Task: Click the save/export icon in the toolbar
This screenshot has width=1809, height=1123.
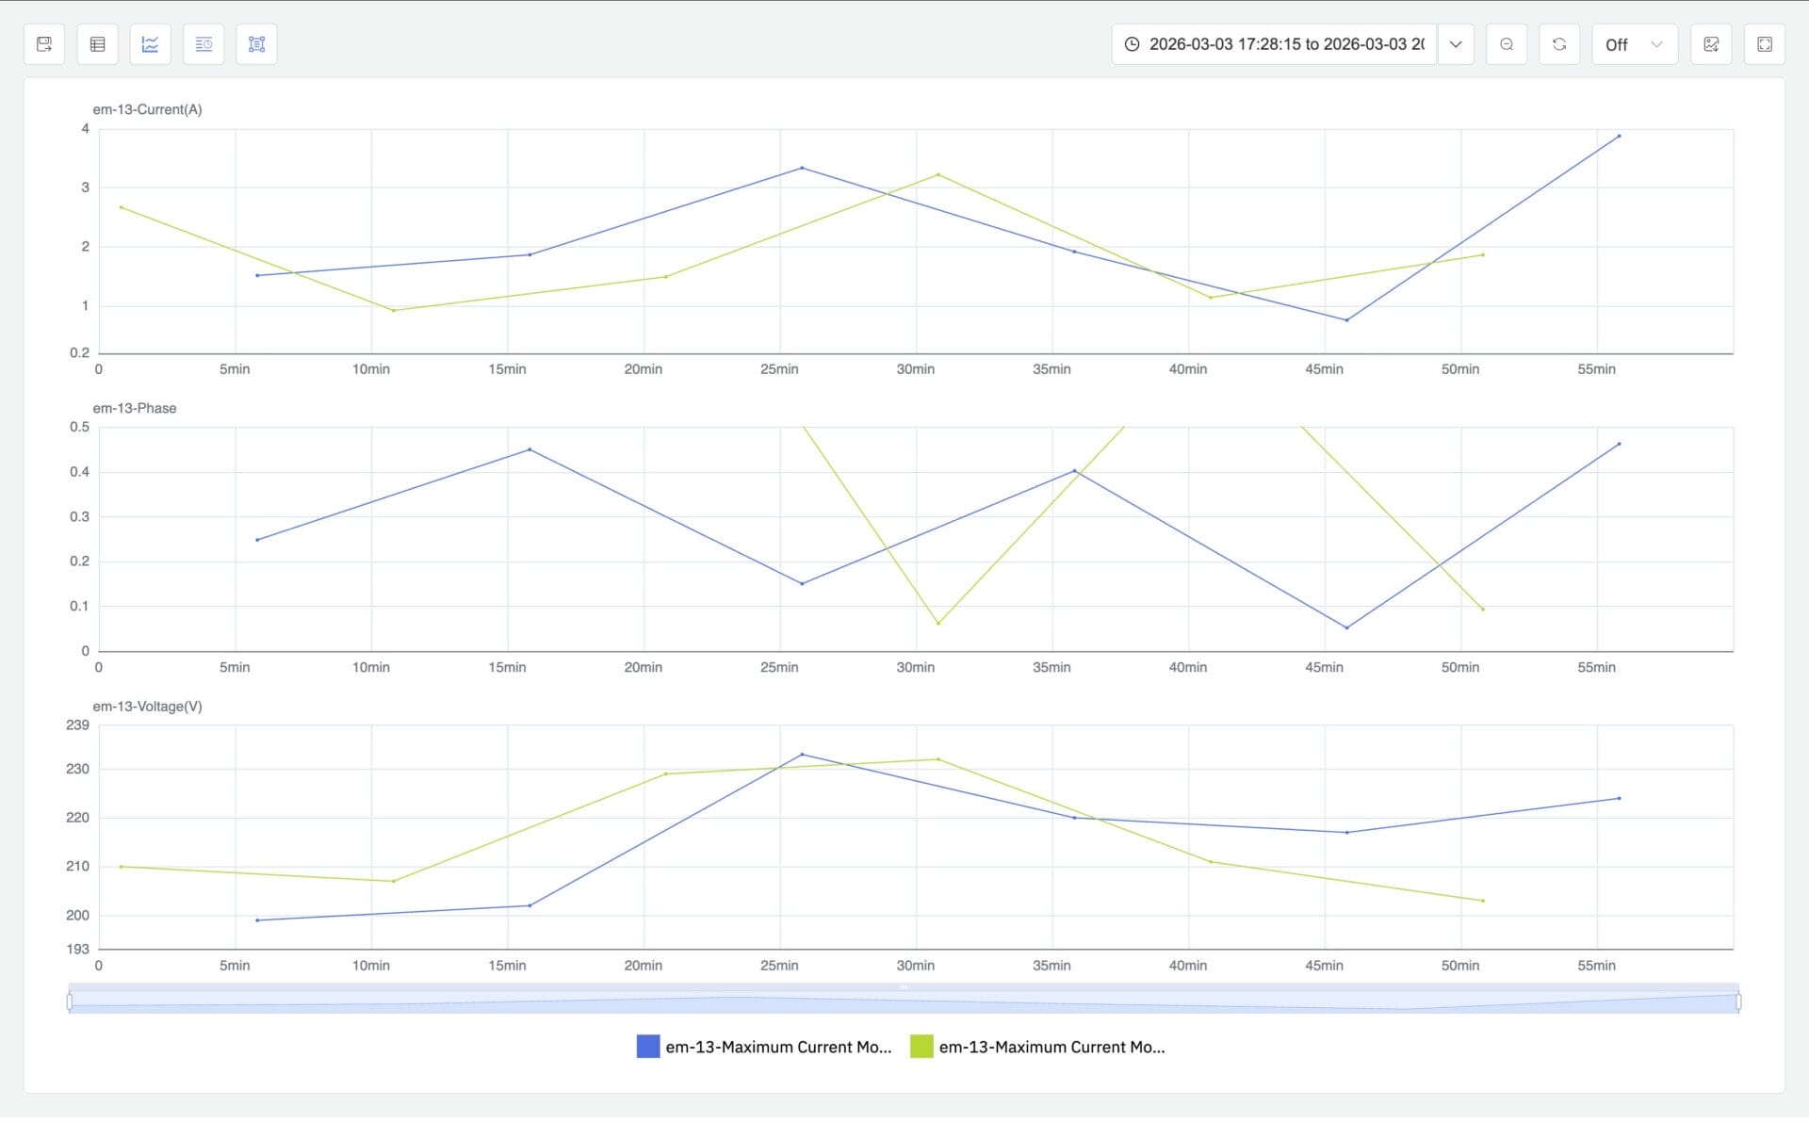Action: (44, 44)
